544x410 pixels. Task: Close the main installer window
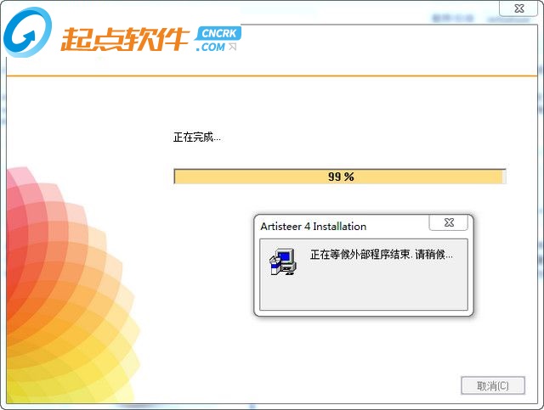pyautogui.click(x=518, y=8)
